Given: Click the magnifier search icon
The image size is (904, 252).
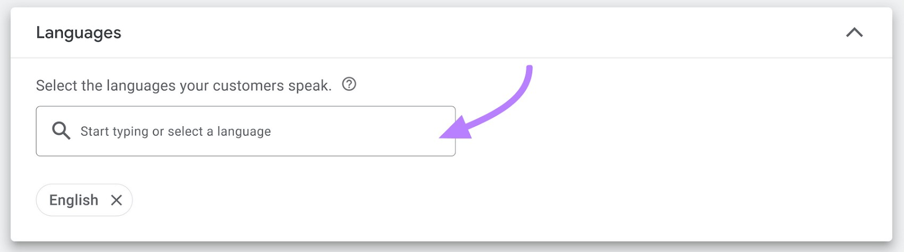Looking at the screenshot, I should click(x=61, y=131).
